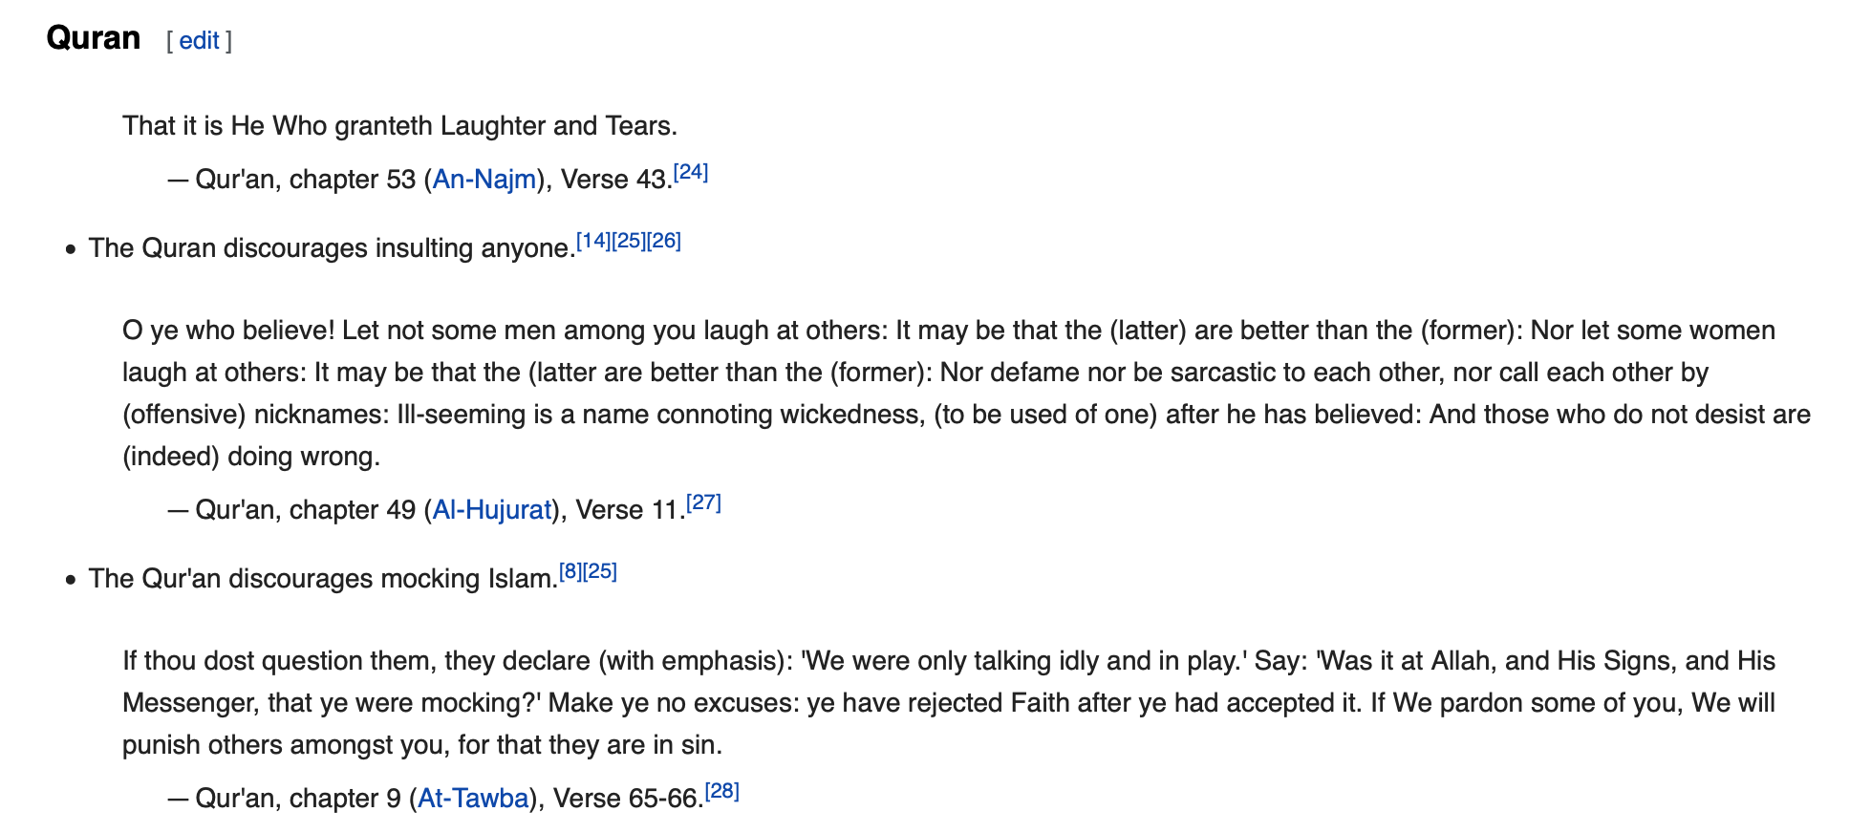
Task: Open the An-Najm chapter link
Action: coord(484,180)
